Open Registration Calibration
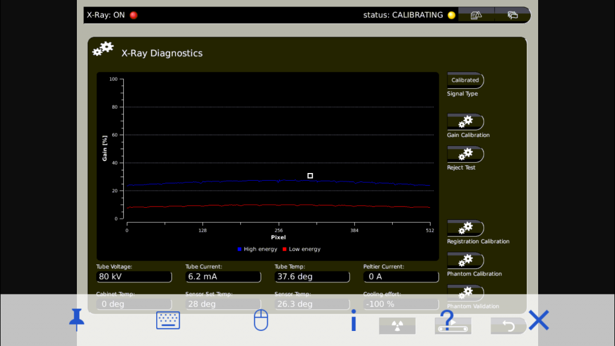 tap(465, 228)
